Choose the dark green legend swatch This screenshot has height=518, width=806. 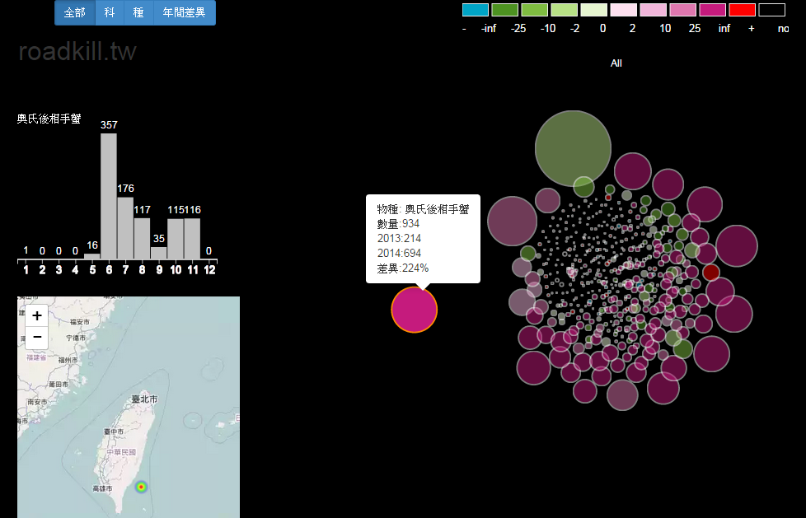tap(504, 10)
